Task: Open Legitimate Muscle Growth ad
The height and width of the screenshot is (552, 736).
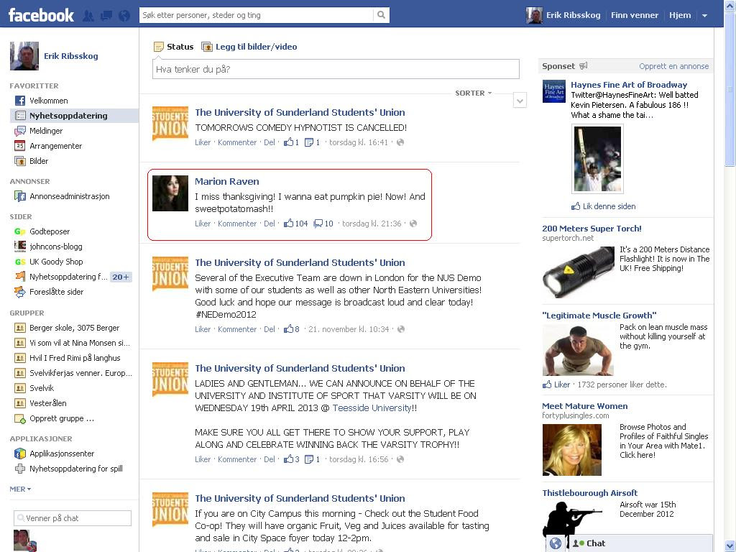Action: pyautogui.click(x=599, y=316)
